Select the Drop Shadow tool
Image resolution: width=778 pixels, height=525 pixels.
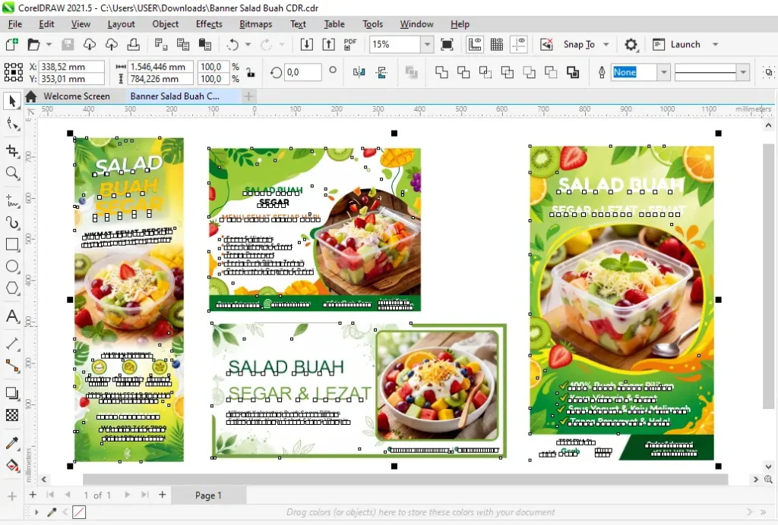(12, 393)
